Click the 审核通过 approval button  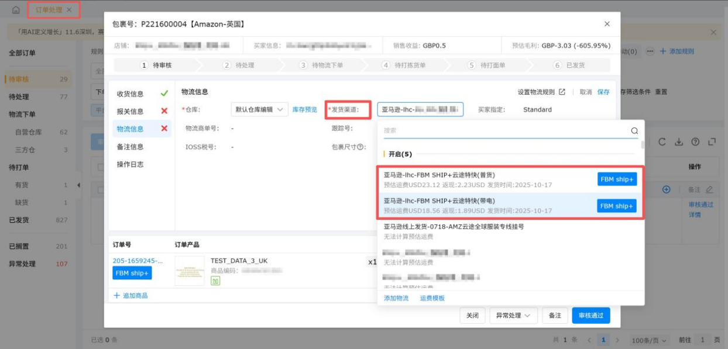(591, 315)
